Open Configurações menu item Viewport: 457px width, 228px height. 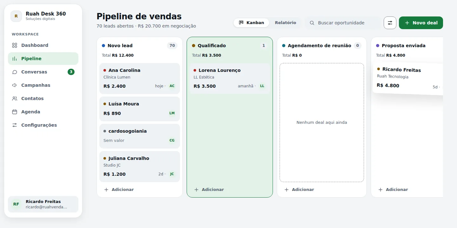(x=43, y=125)
